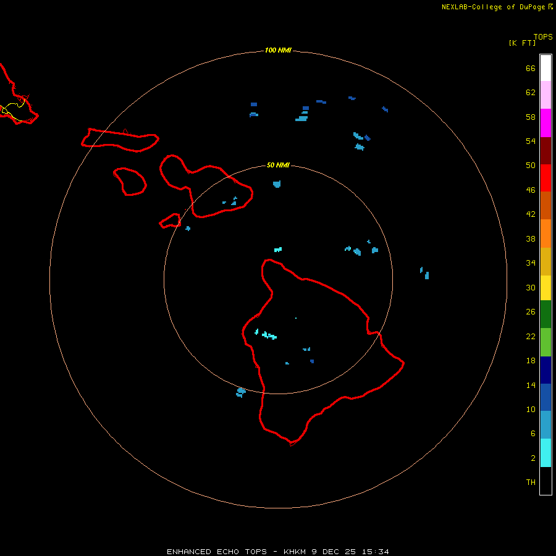Click the 'NEXLAB-College of DuPage' text
Screen dimensions: 556x556
click(x=493, y=7)
